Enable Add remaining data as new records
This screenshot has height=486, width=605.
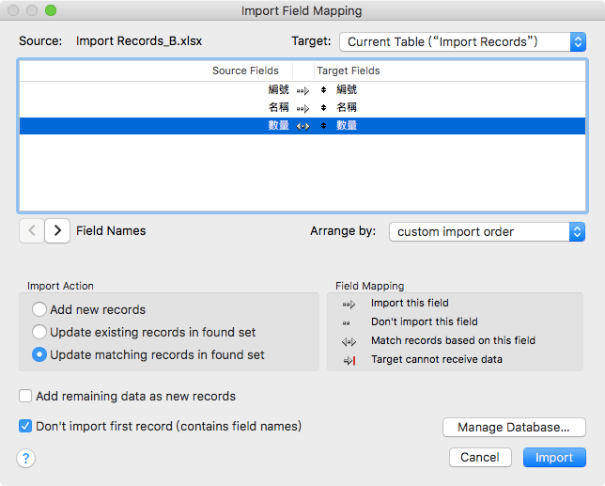(25, 396)
